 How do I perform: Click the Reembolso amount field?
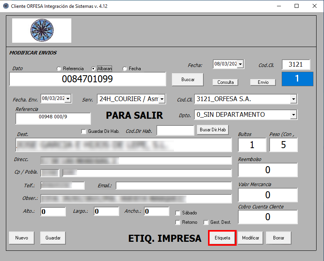(268, 170)
